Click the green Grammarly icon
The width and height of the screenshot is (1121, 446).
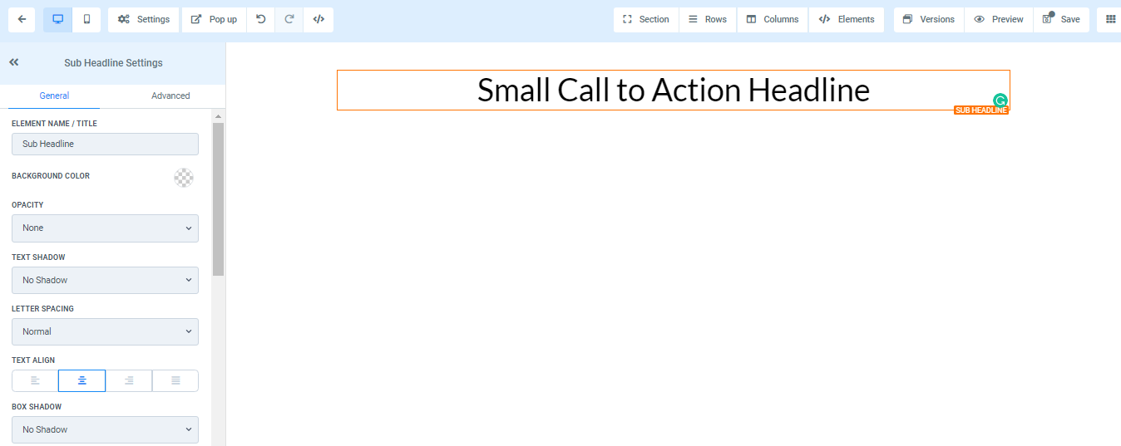(x=1000, y=100)
